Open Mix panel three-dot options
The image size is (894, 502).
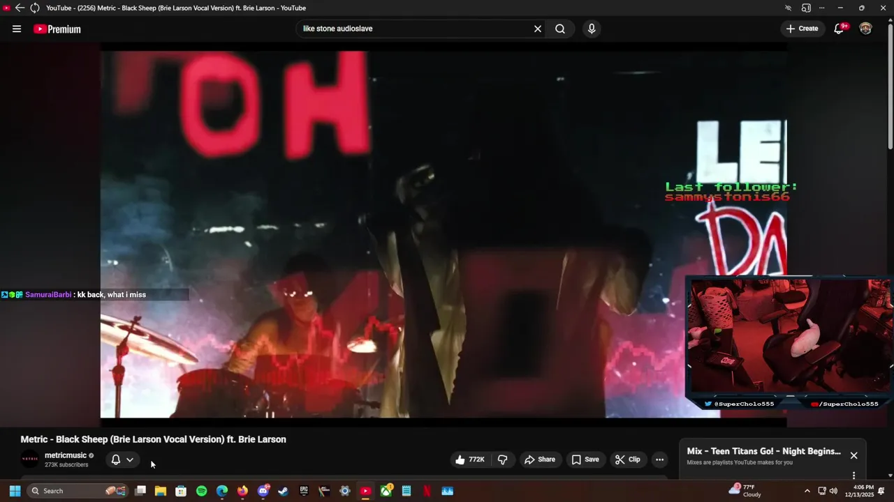pyautogui.click(x=853, y=476)
